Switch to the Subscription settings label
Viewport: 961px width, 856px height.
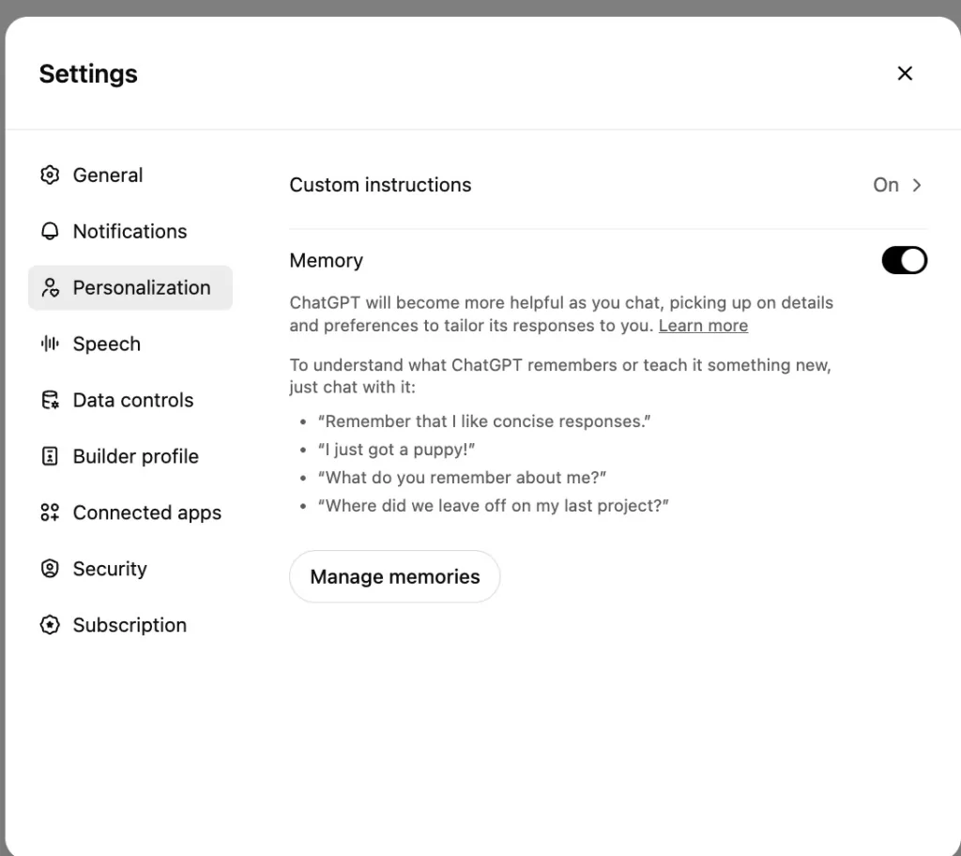coord(130,626)
